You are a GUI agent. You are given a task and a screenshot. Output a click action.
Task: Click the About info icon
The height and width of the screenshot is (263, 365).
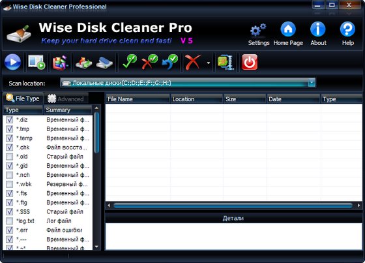pos(318,29)
